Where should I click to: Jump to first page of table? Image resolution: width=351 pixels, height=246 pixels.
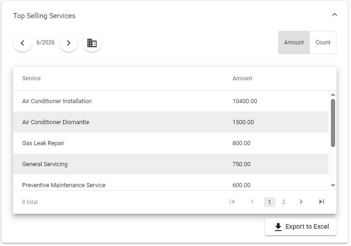tap(232, 202)
